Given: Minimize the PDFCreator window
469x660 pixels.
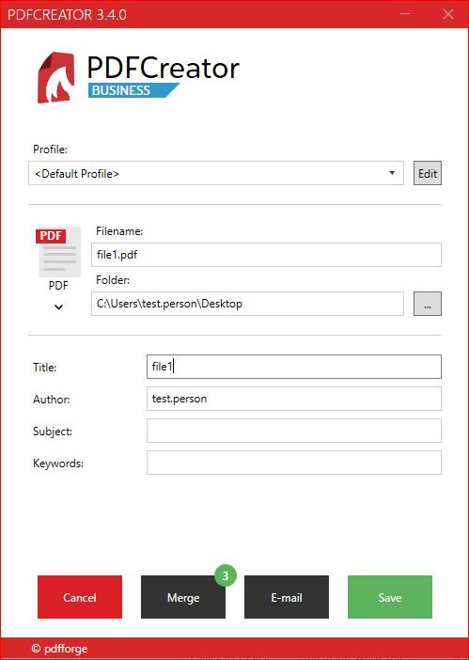Looking at the screenshot, I should coord(405,14).
